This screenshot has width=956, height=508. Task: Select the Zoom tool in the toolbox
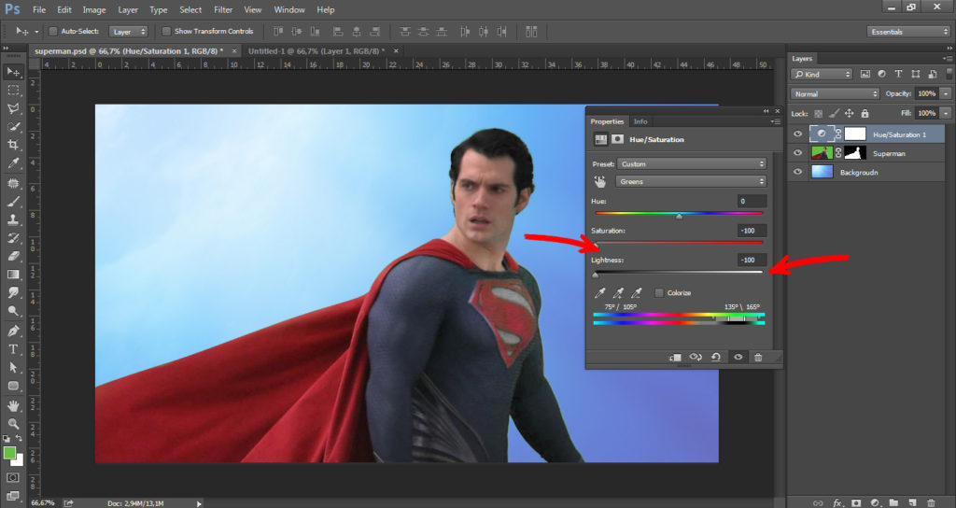coord(13,423)
